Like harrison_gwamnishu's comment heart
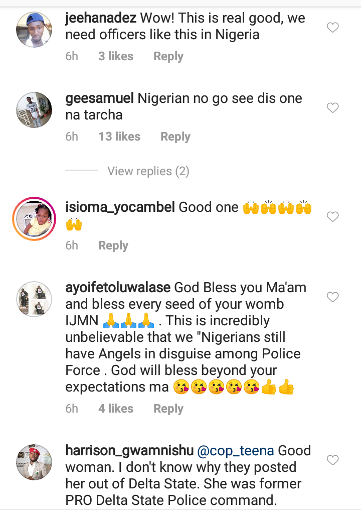This screenshot has width=361, height=514. (x=333, y=460)
